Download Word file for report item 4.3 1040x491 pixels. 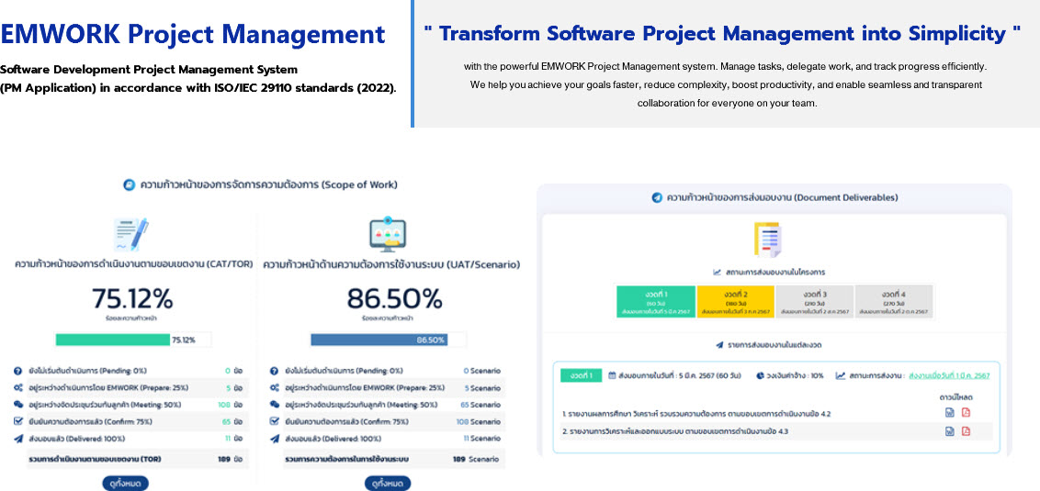950,431
